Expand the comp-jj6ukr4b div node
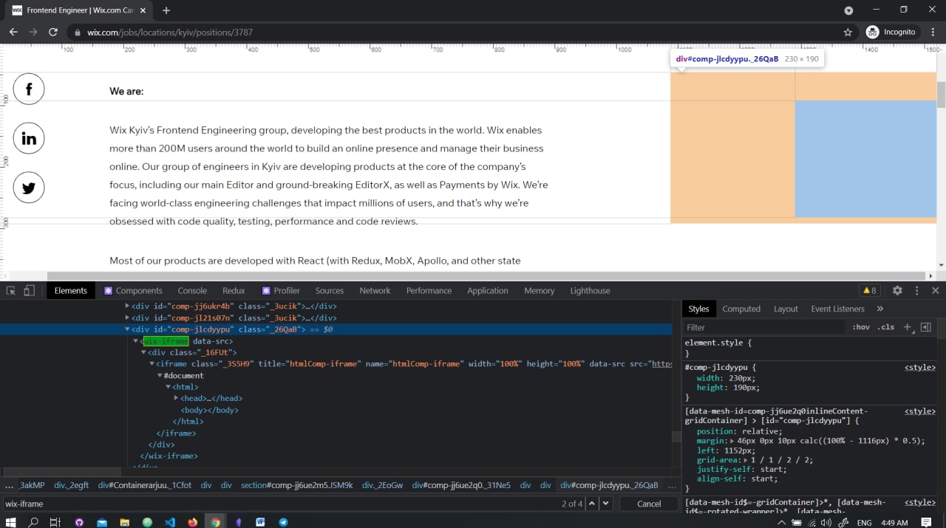The width and height of the screenshot is (946, 528). click(x=127, y=306)
